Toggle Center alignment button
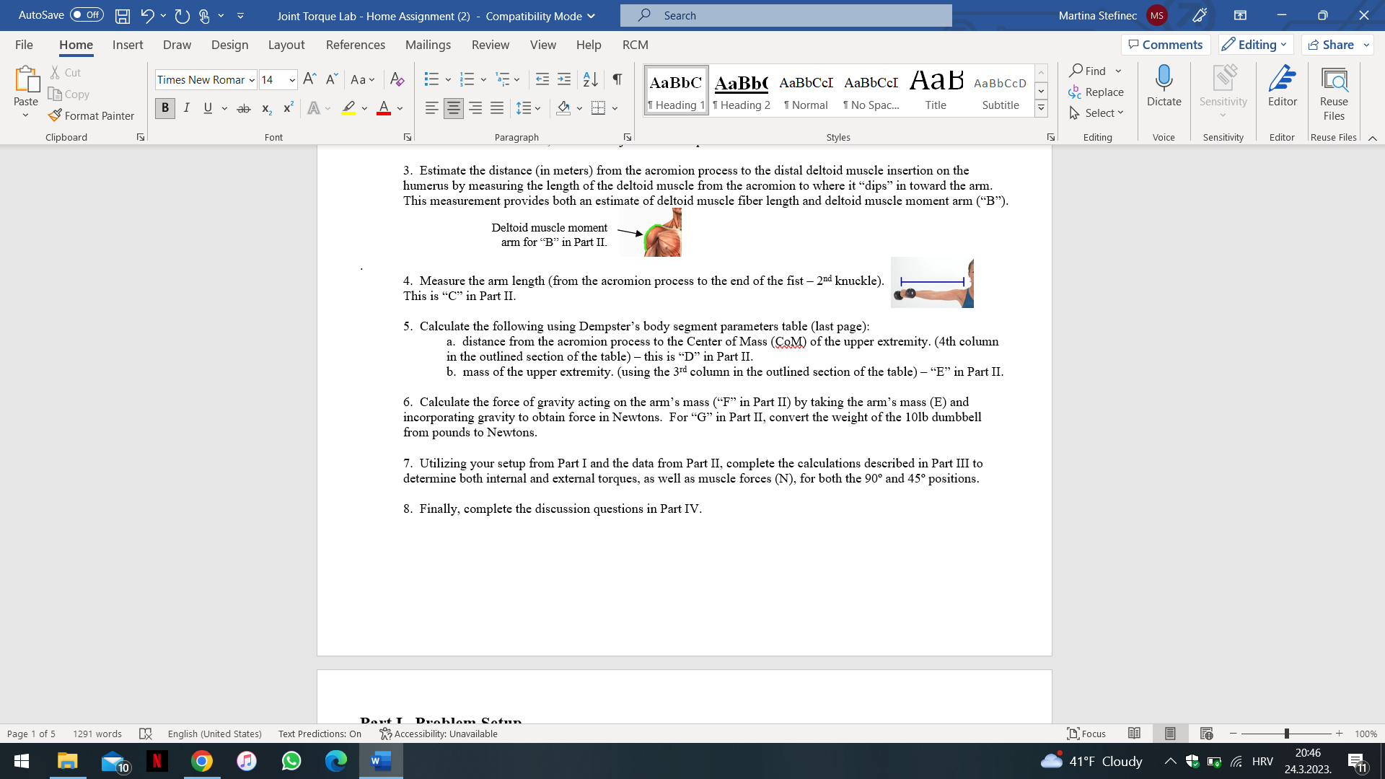The height and width of the screenshot is (779, 1385). pyautogui.click(x=453, y=108)
